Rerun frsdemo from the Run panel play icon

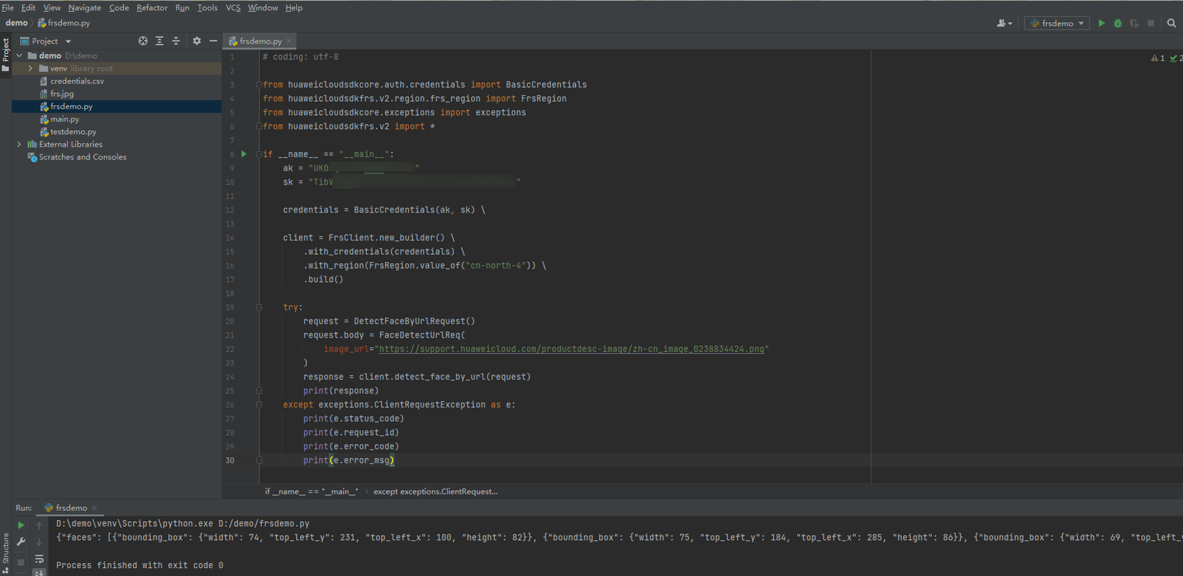21,525
